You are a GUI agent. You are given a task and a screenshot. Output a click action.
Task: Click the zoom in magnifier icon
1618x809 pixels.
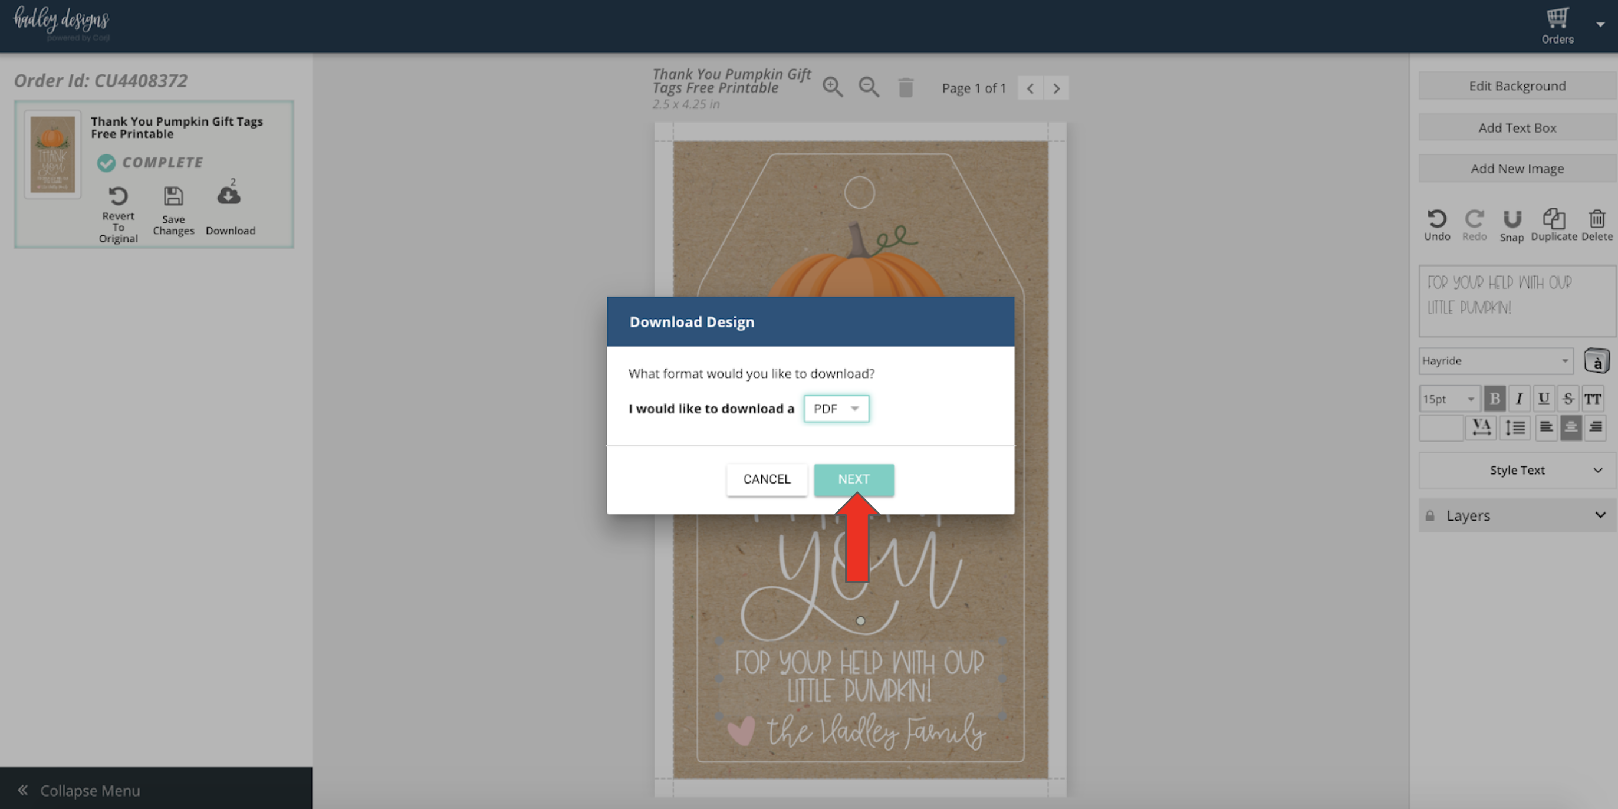click(832, 87)
